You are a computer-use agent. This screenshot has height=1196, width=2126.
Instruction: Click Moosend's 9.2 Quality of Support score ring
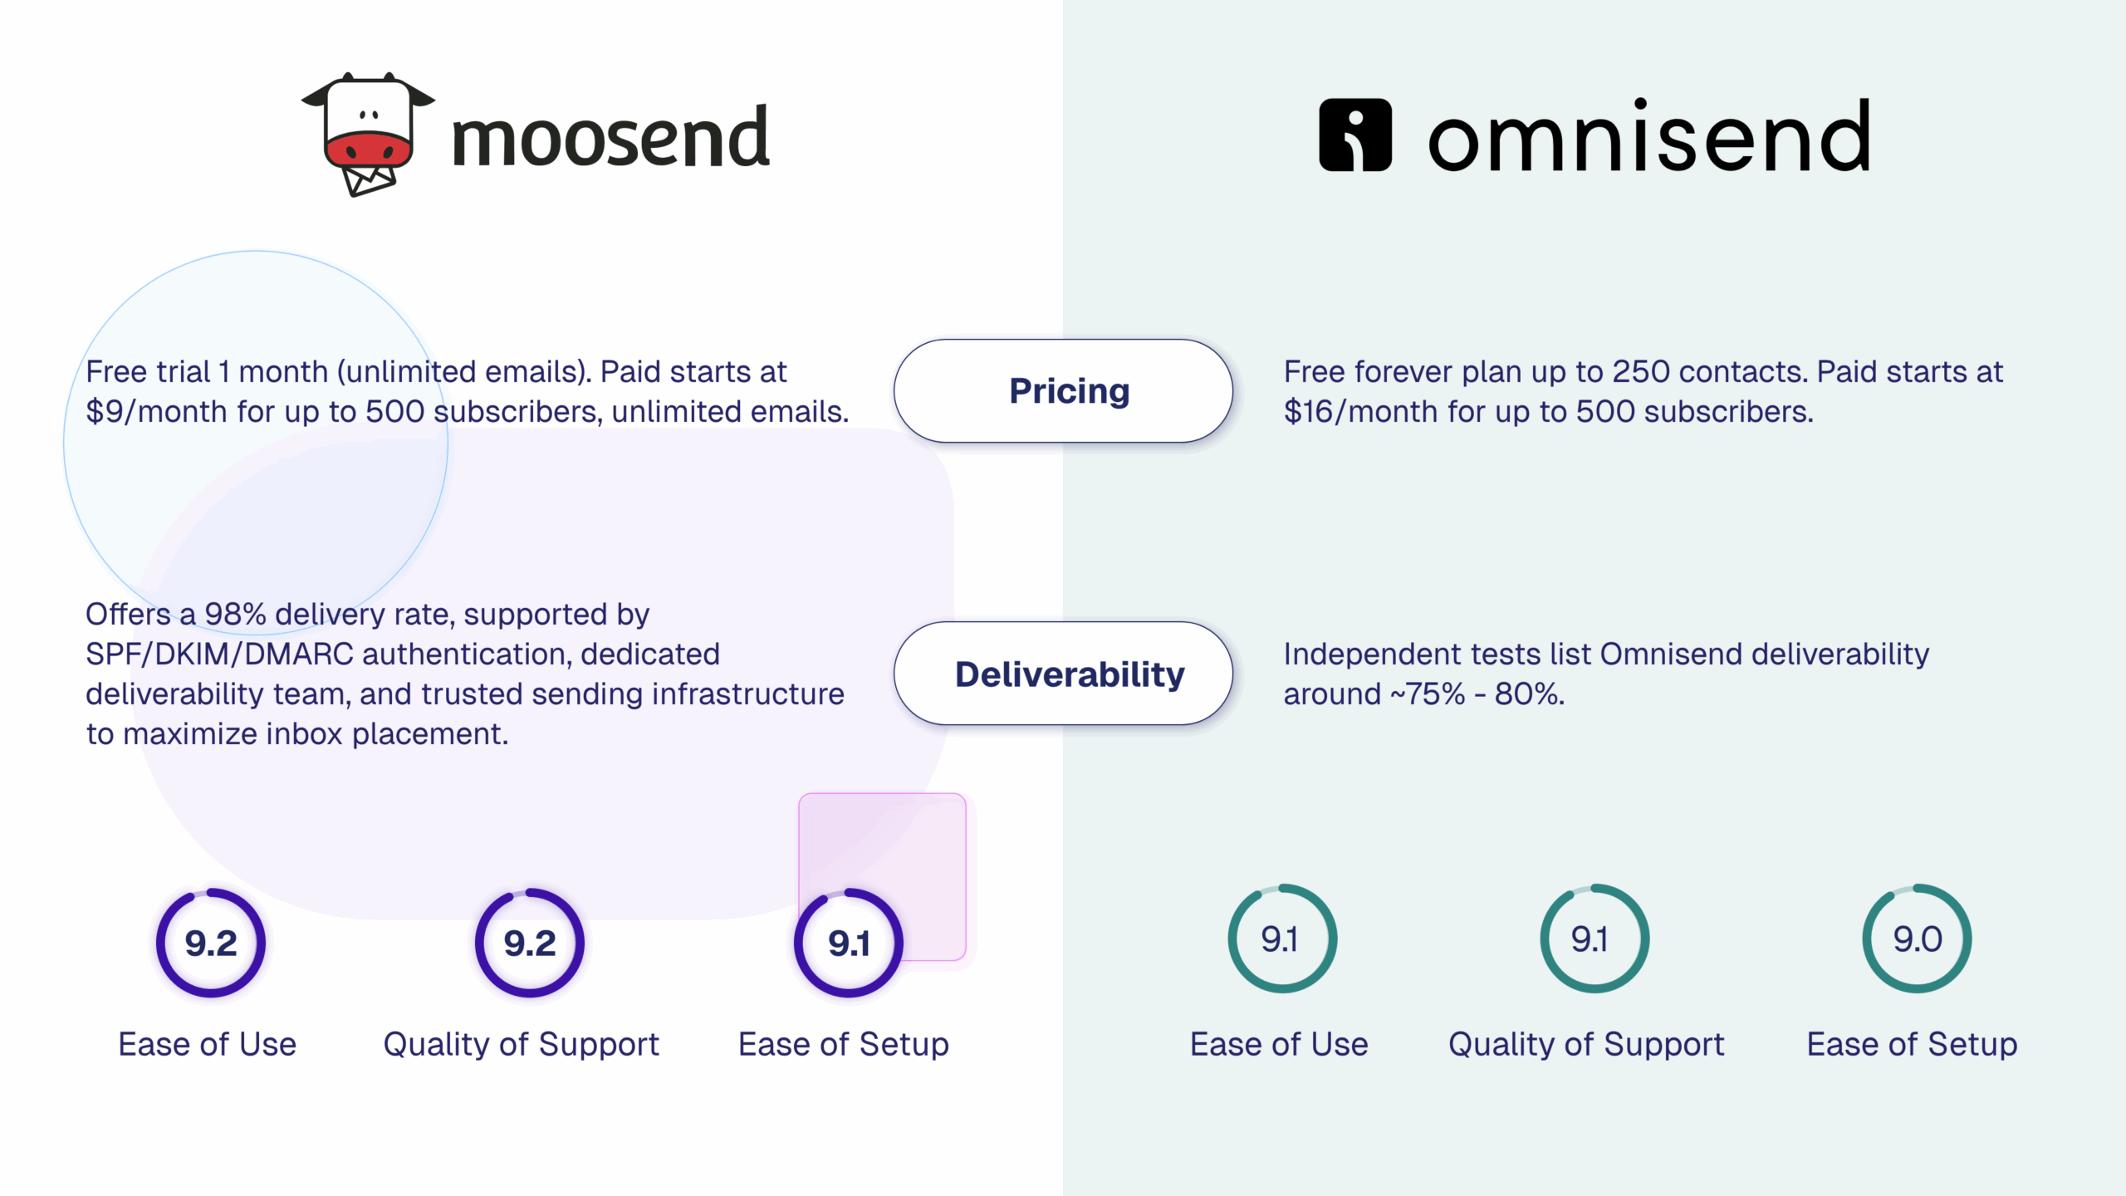point(530,943)
